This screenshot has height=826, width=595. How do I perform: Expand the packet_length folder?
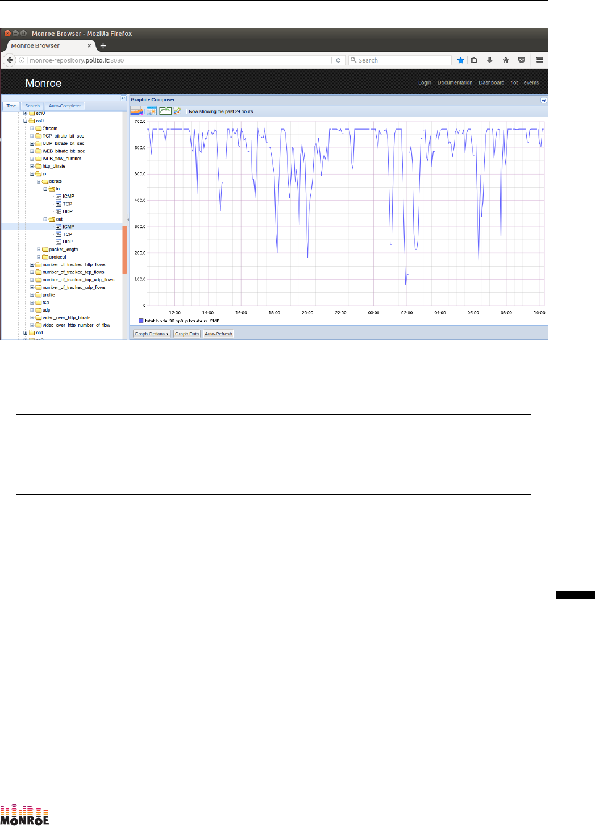click(x=39, y=250)
